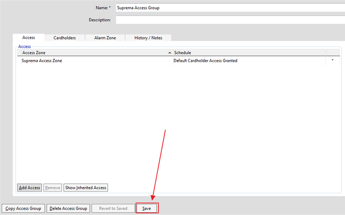The height and width of the screenshot is (215, 345).
Task: Show Inherited Access entries
Action: [x=86, y=188]
